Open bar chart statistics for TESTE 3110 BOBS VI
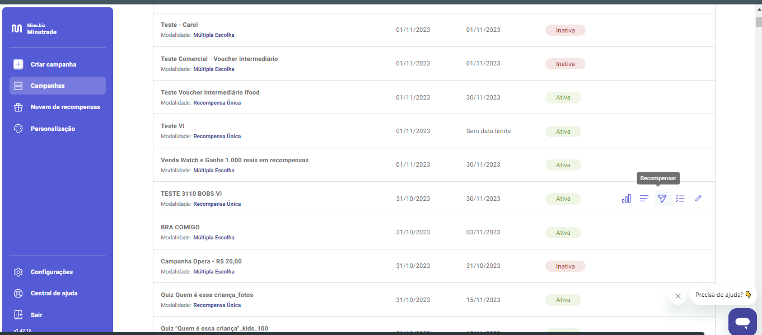762x335 pixels. click(626, 199)
